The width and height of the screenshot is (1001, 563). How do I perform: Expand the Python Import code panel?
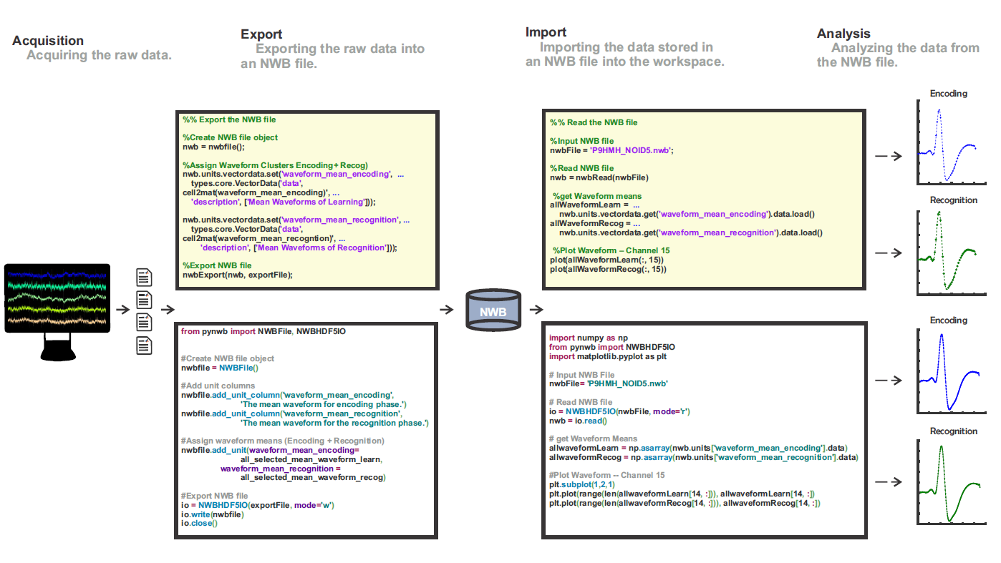[x=704, y=429]
